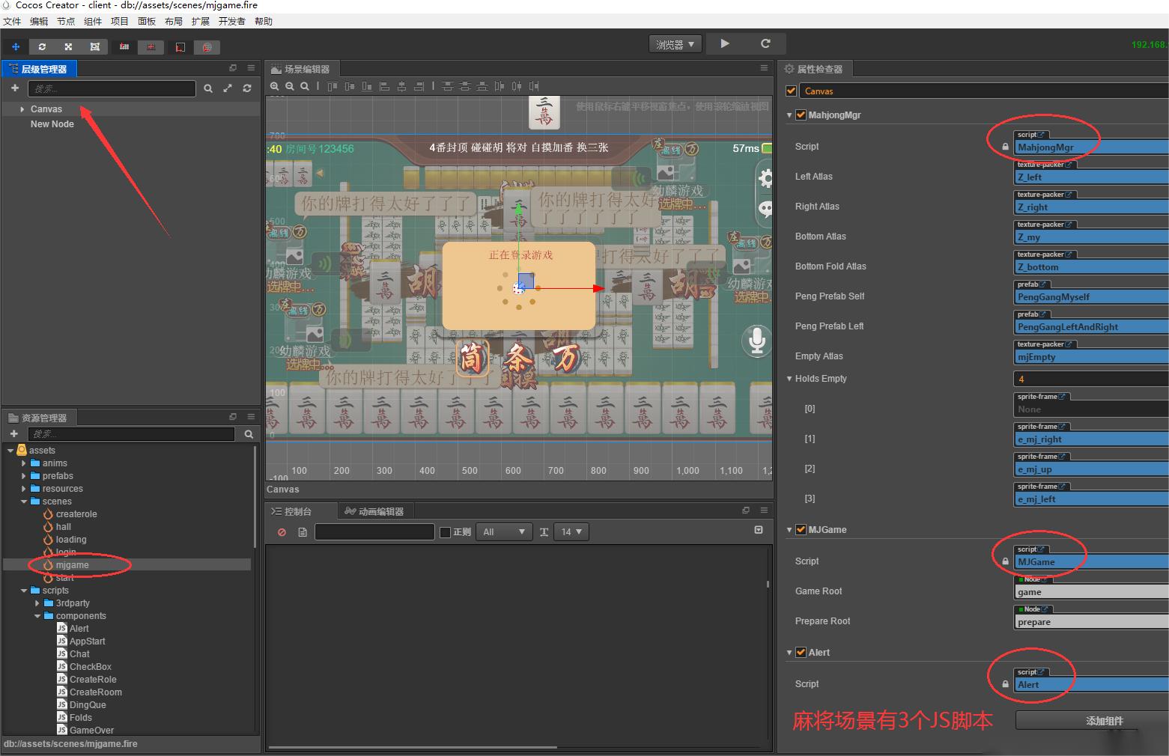Screen dimensions: 1169x756
Task: Collapse the scenes folder
Action: [24, 502]
